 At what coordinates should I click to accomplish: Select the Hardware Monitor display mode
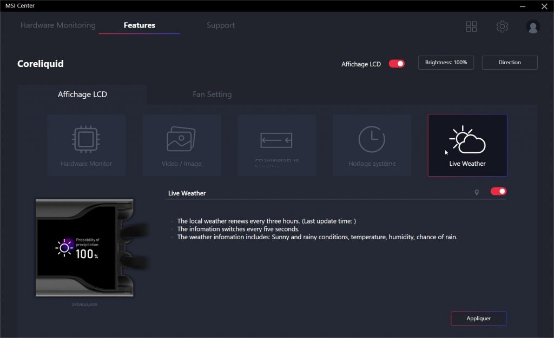[x=86, y=145]
